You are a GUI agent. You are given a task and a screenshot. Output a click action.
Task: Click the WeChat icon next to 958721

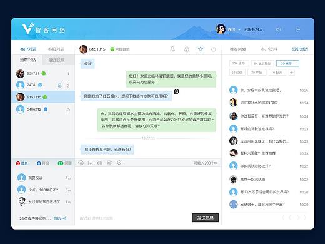tap(43, 73)
